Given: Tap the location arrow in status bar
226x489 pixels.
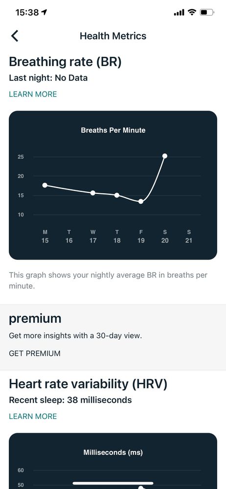Looking at the screenshot, I should click(x=44, y=12).
